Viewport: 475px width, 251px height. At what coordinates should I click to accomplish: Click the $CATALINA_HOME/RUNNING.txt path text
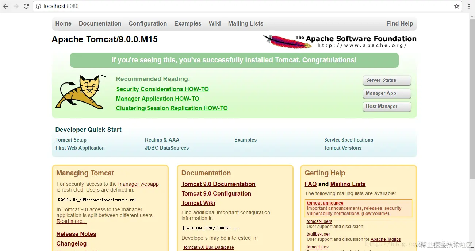point(211,228)
